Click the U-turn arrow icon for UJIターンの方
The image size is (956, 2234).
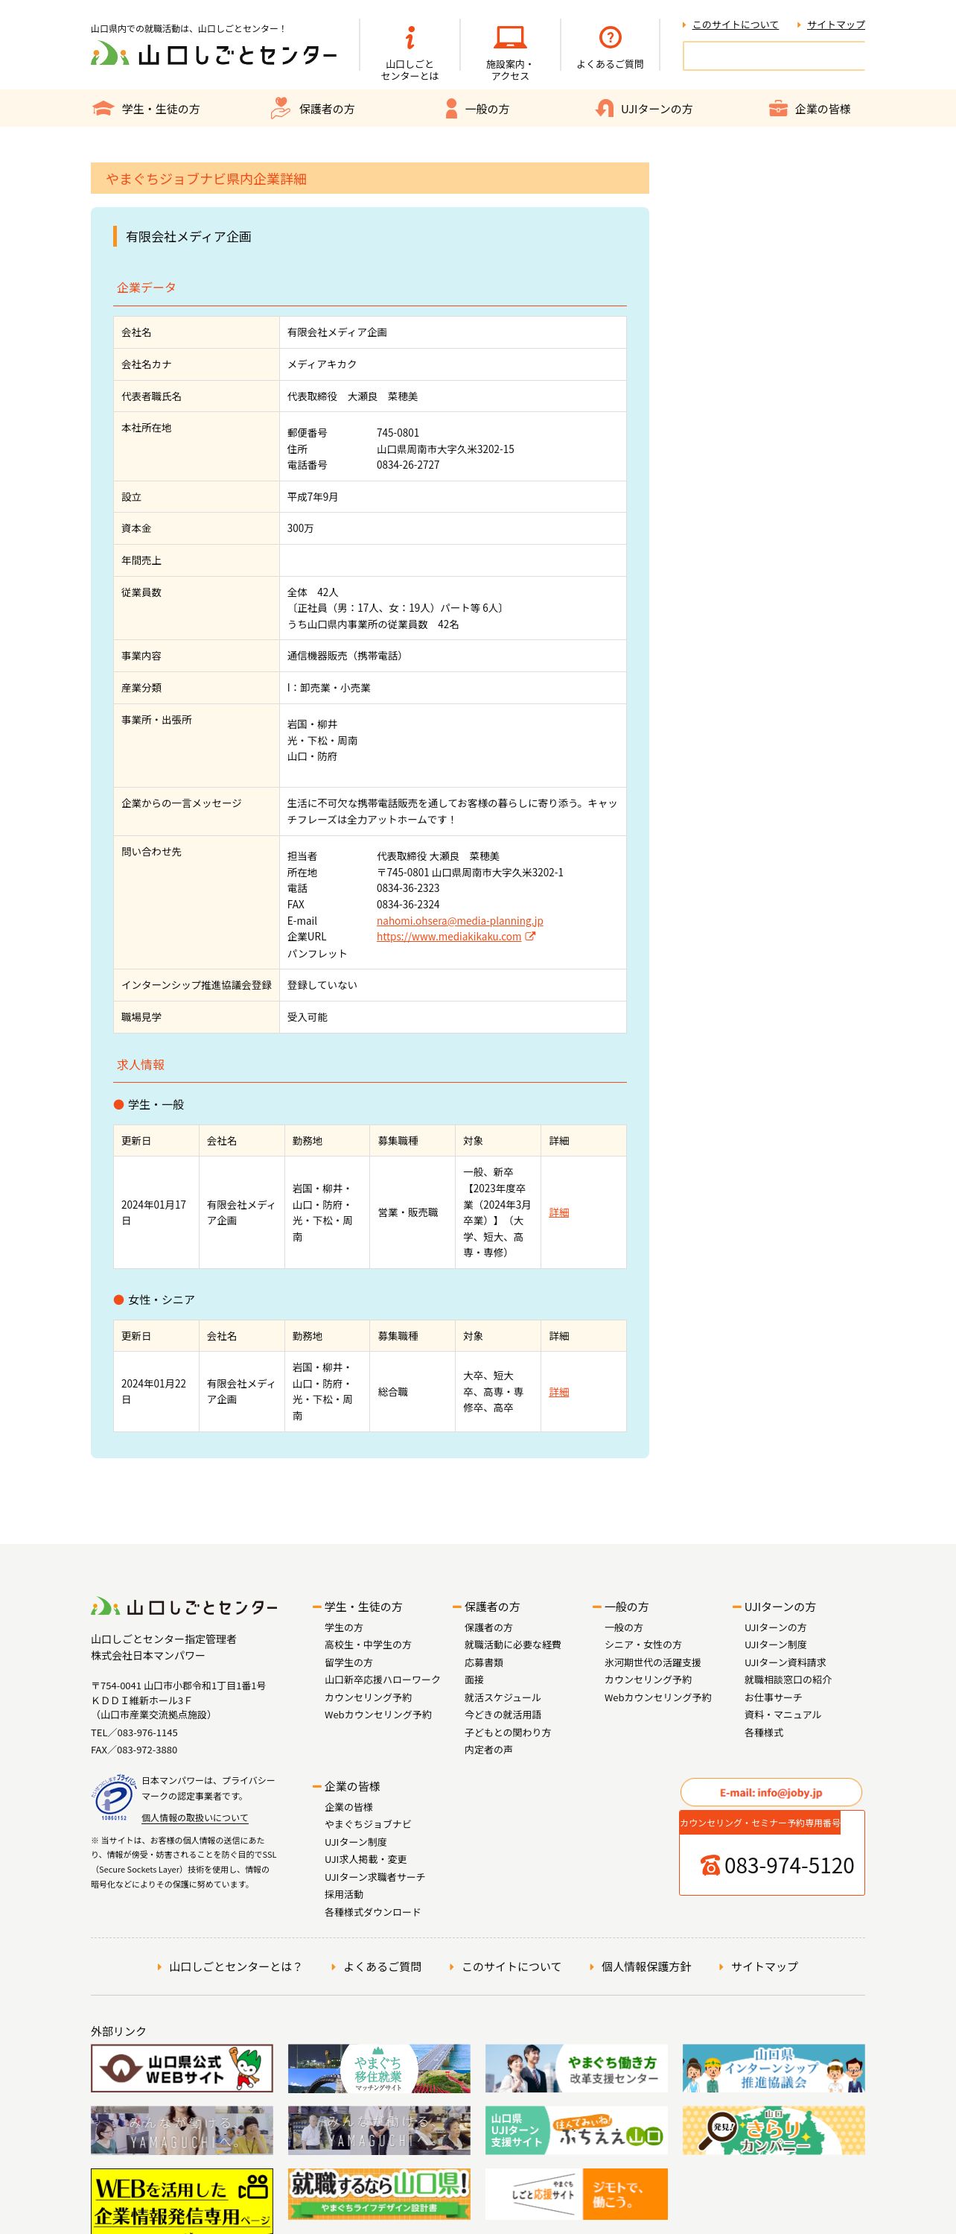click(604, 108)
